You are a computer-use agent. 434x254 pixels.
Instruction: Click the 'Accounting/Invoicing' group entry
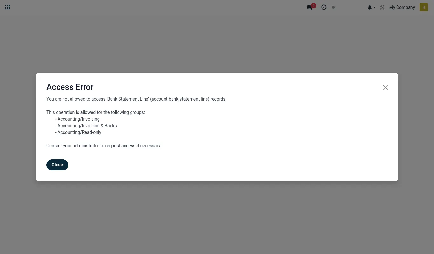click(78, 119)
